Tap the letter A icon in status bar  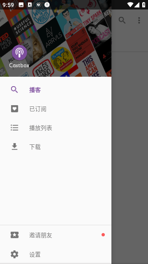pos(30,5)
